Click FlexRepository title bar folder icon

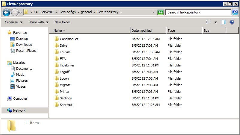(4, 4)
